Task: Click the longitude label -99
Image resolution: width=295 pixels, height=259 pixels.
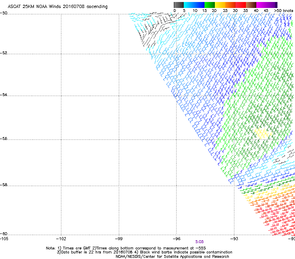Action: pyautogui.click(x=119, y=239)
